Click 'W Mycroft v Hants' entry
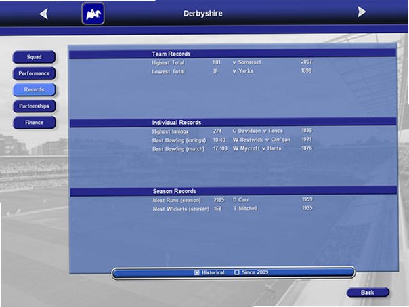The image size is (409, 307). 257,148
